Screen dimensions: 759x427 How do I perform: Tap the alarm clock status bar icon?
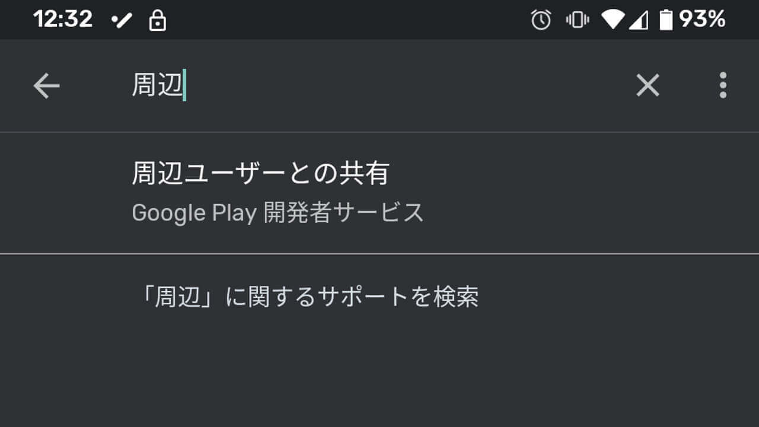[x=540, y=19]
